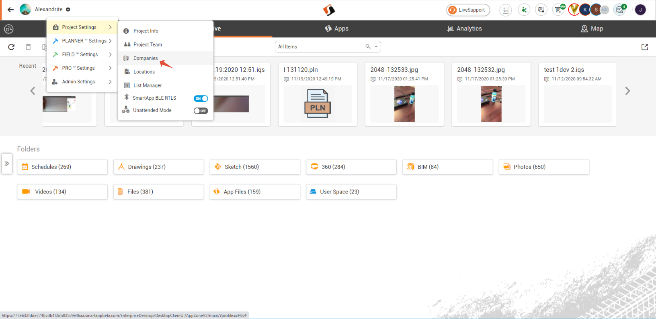Expand the Admin Settings chevron
The image size is (656, 319).
click(110, 82)
